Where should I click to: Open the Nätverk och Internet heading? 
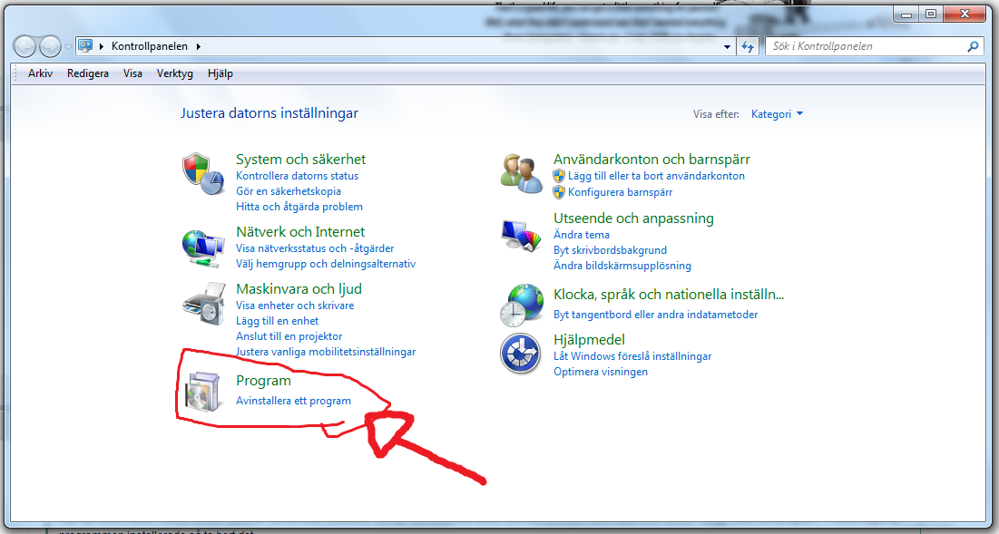click(300, 232)
